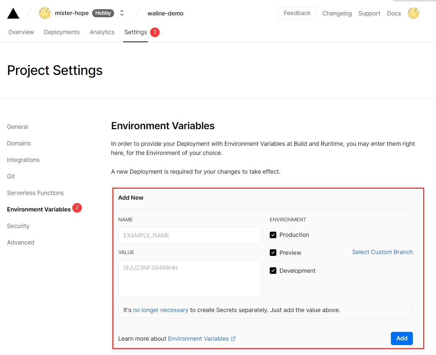Image resolution: width=436 pixels, height=355 pixels.
Task: Follow the 'no longer necessary' link
Action: tap(160, 310)
